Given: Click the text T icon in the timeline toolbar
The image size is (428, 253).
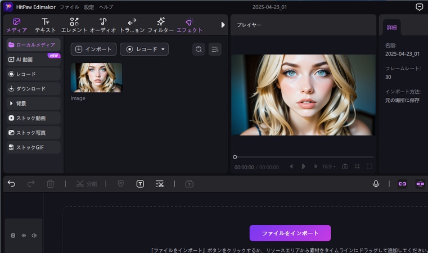Looking at the screenshot, I should [x=140, y=184].
